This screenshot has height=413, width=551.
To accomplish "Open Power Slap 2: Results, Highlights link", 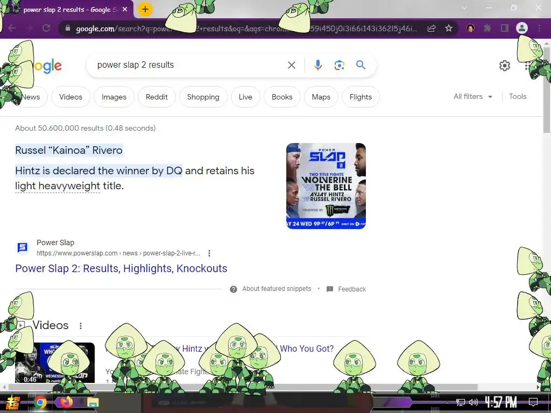I will coord(121,268).
